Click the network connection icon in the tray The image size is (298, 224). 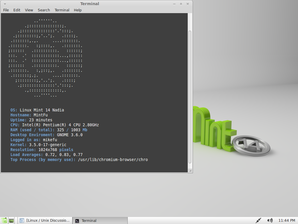click(x=258, y=220)
